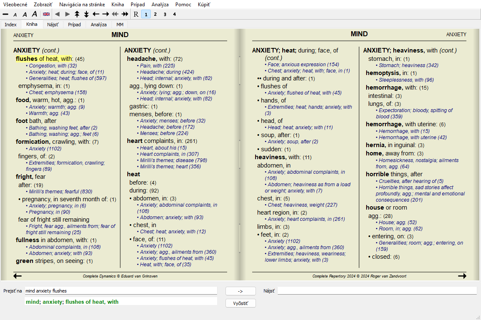Select the largest text size A icon
This screenshot has height=320, width=481.
[x=35, y=14]
